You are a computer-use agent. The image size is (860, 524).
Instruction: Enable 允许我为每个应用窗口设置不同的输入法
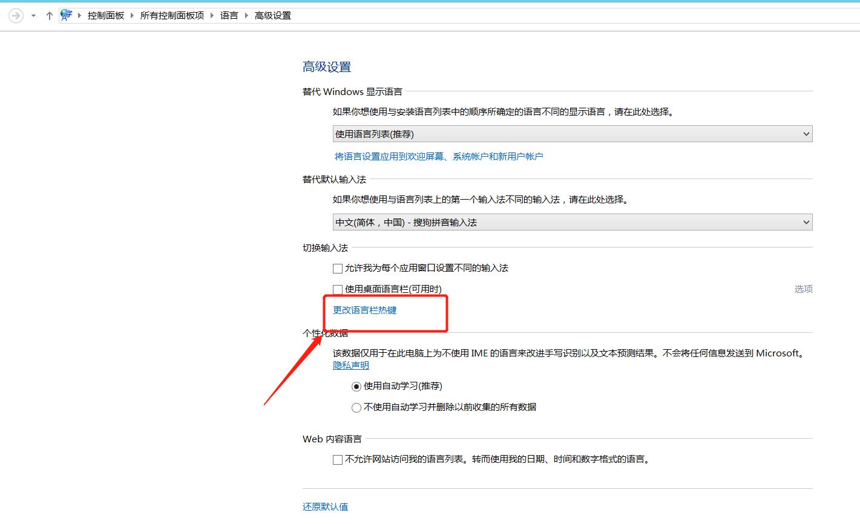pyautogui.click(x=337, y=268)
